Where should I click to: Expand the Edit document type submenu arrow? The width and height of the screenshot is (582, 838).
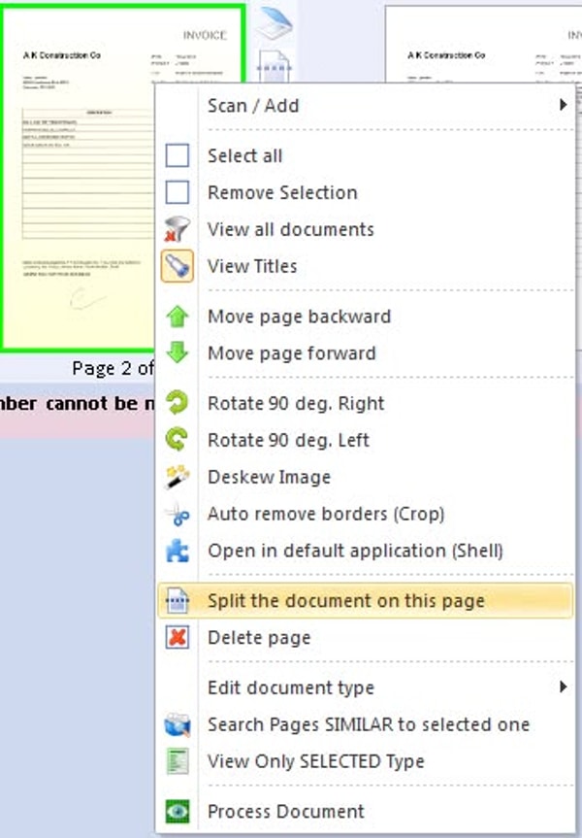click(x=563, y=687)
